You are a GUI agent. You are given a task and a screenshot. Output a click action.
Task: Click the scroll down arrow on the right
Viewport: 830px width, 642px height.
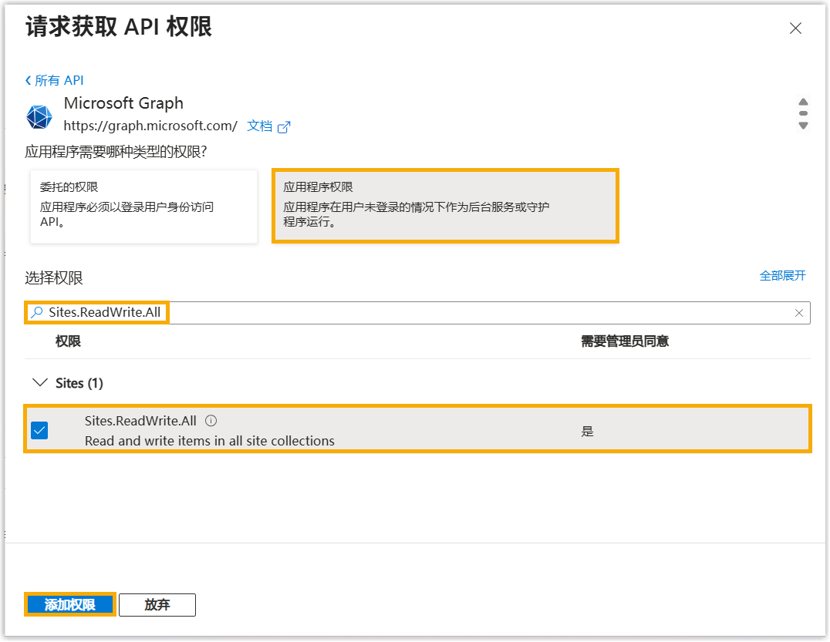pyautogui.click(x=803, y=125)
